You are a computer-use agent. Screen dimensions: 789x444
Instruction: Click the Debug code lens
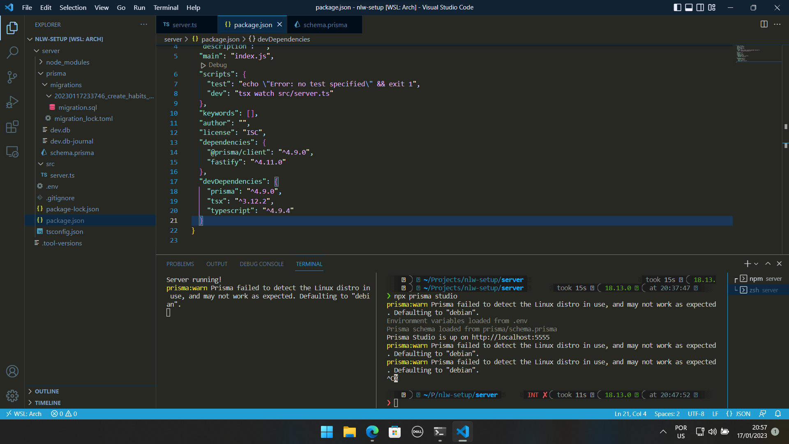coord(214,65)
